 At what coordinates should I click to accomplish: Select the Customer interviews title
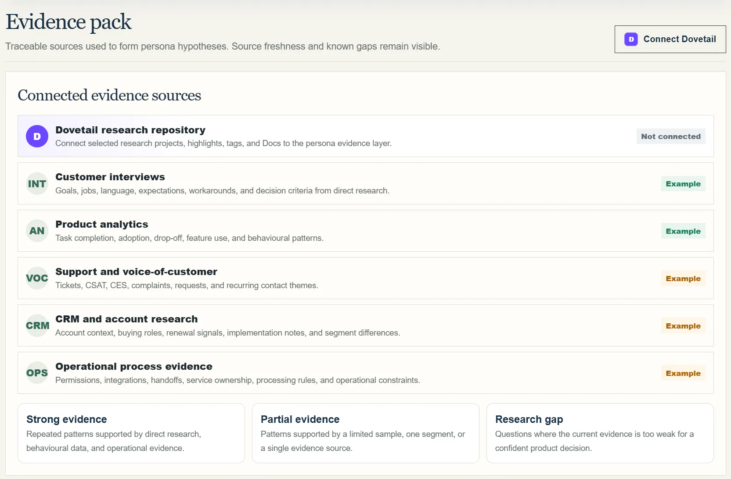110,177
